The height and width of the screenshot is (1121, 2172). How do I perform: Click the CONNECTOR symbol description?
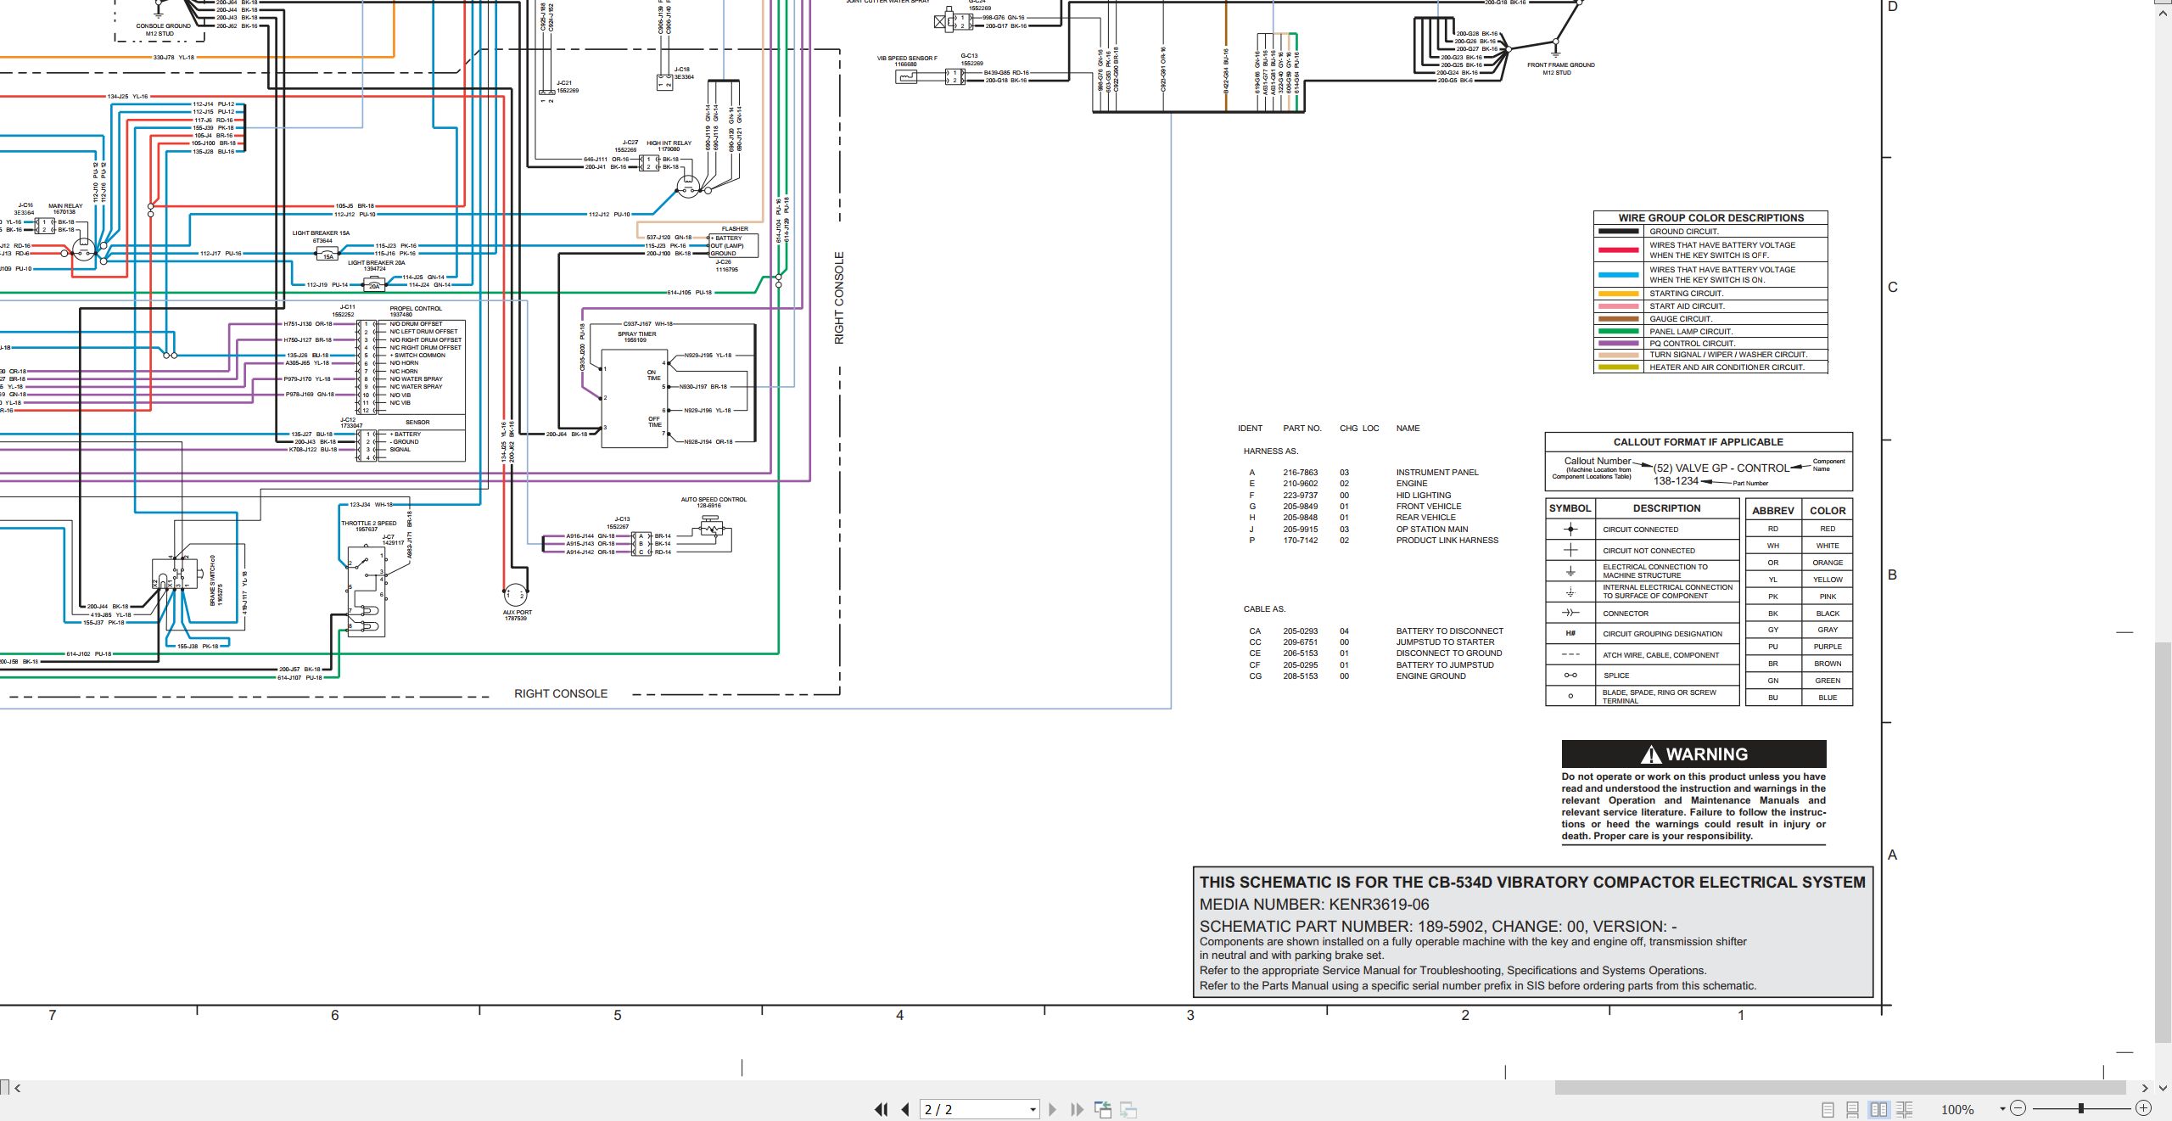pyautogui.click(x=1626, y=614)
